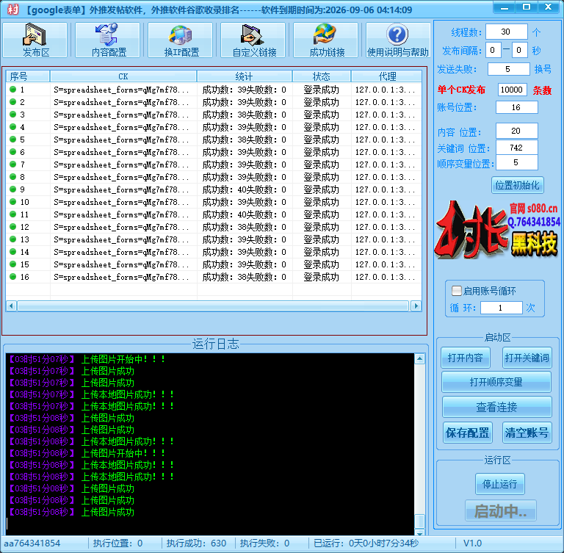Click the app icon in title bar
The height and width of the screenshot is (553, 564).
pyautogui.click(x=12, y=10)
